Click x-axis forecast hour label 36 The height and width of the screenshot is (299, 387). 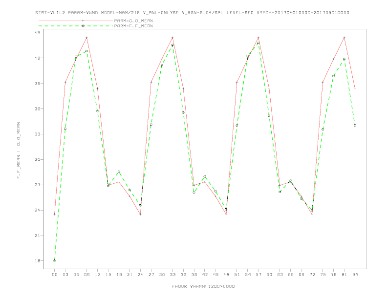point(183,275)
